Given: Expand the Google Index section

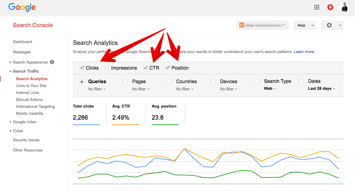Looking at the screenshot, I should (x=24, y=122).
